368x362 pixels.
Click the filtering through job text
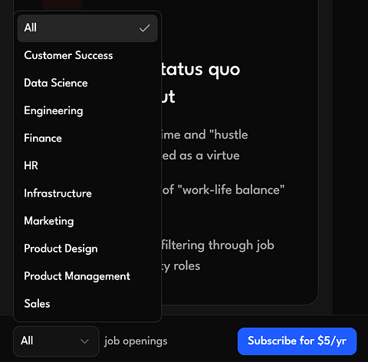pyautogui.click(x=218, y=245)
